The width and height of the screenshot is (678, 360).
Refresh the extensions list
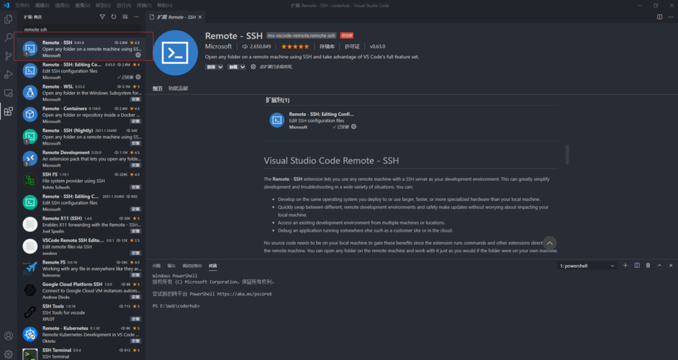coord(114,17)
